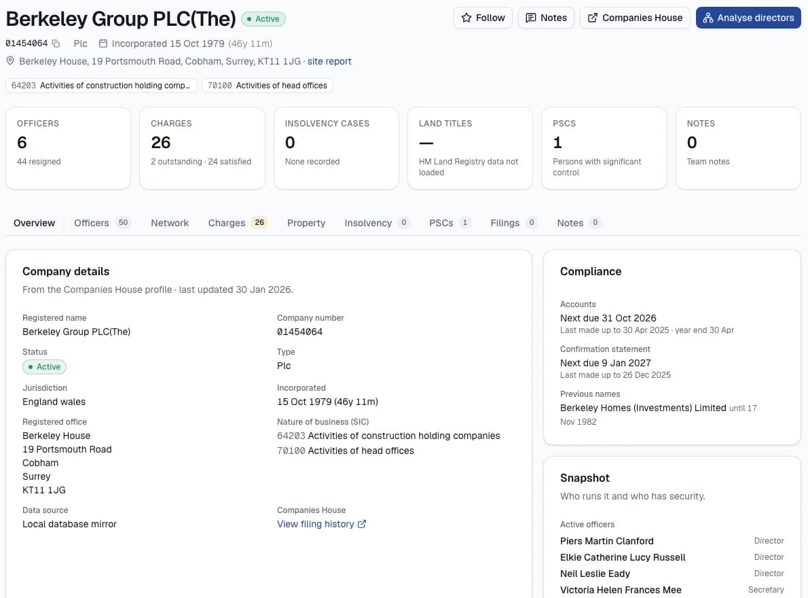The height and width of the screenshot is (598, 808).
Task: Click the Charges tab count badge 26
Action: pyautogui.click(x=259, y=223)
